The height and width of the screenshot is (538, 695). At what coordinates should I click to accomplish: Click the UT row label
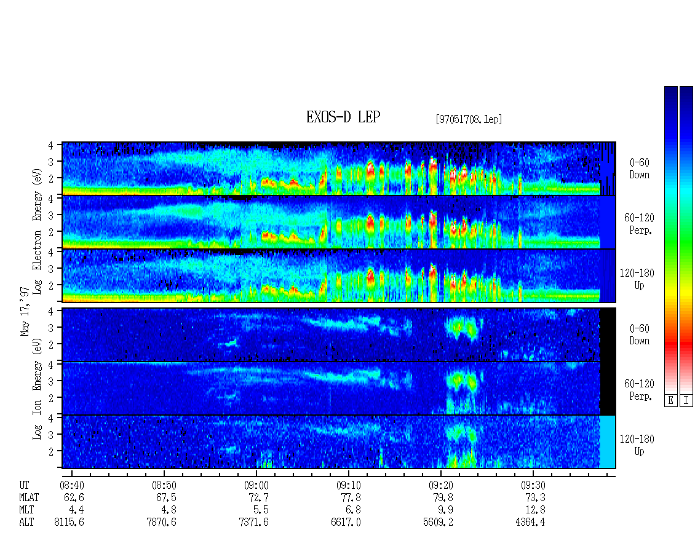(24, 485)
